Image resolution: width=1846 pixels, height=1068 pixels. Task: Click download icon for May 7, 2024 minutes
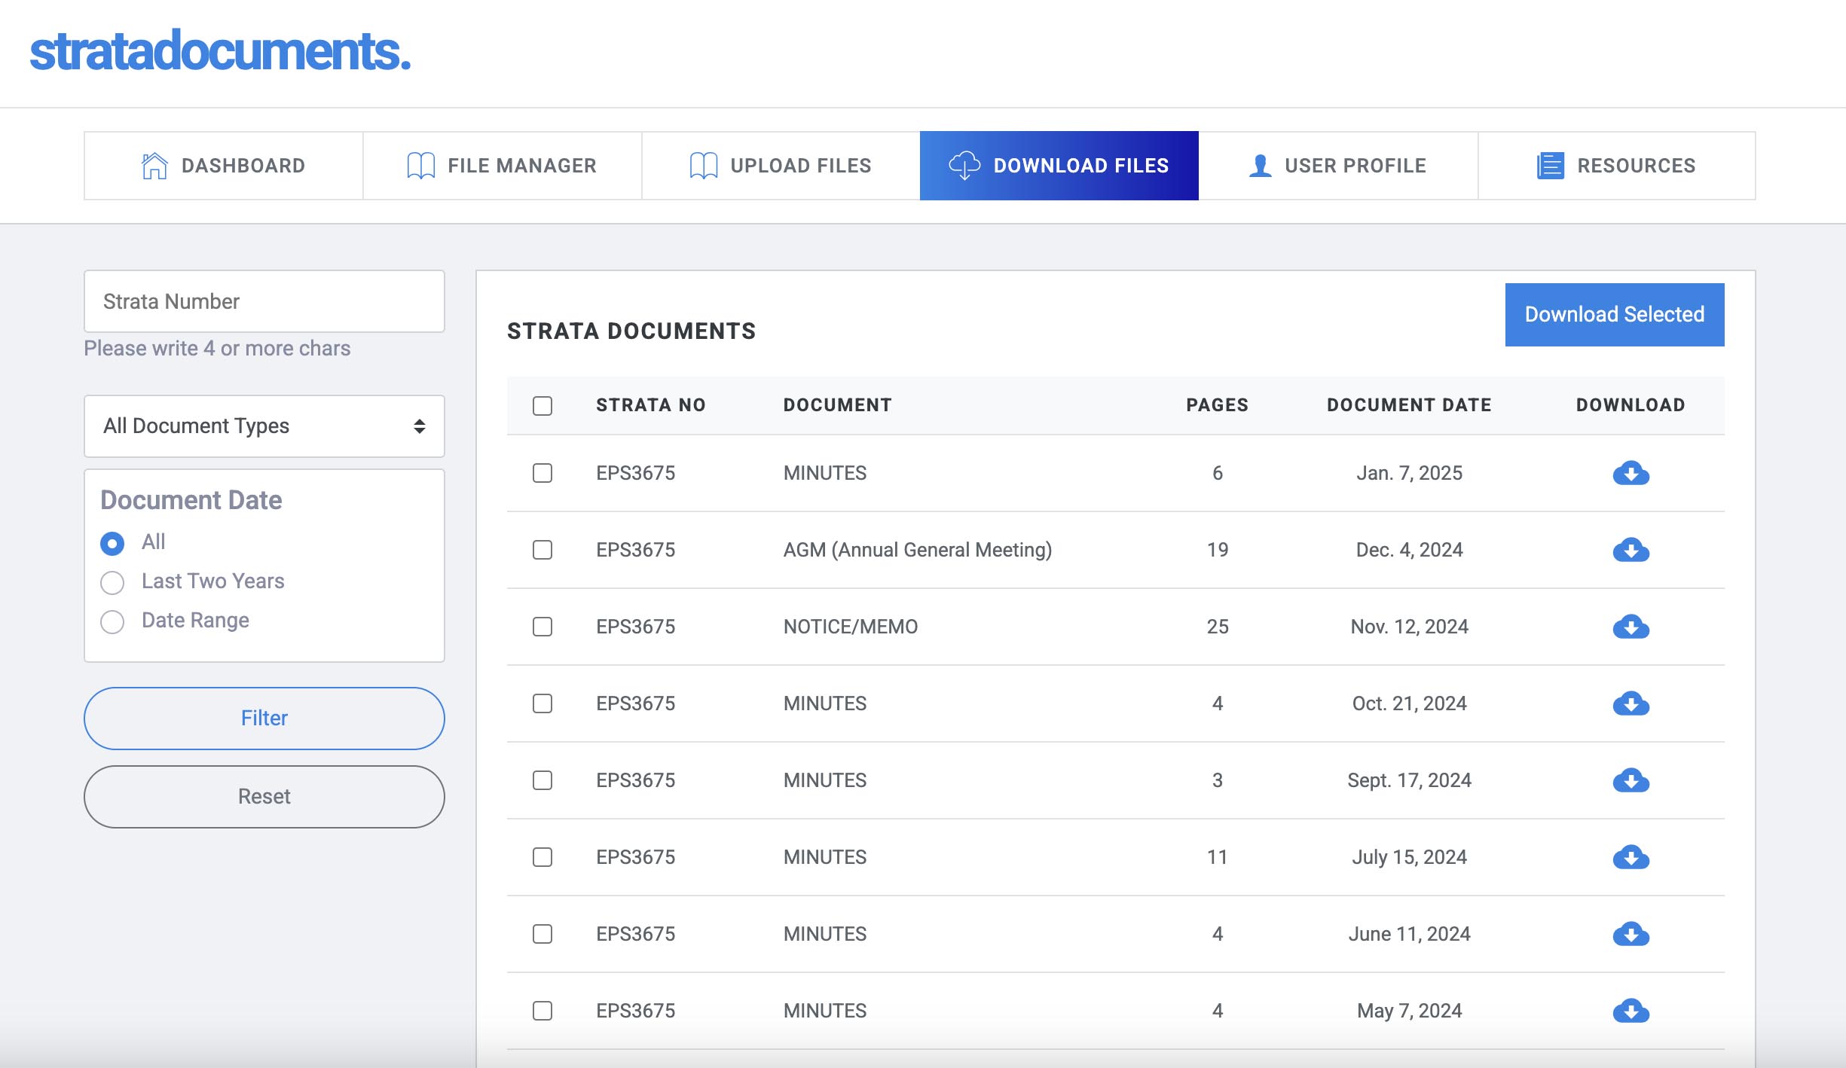(1631, 1011)
